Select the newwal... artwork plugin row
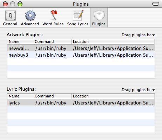This screenshot has height=140, width=162. point(81,48)
